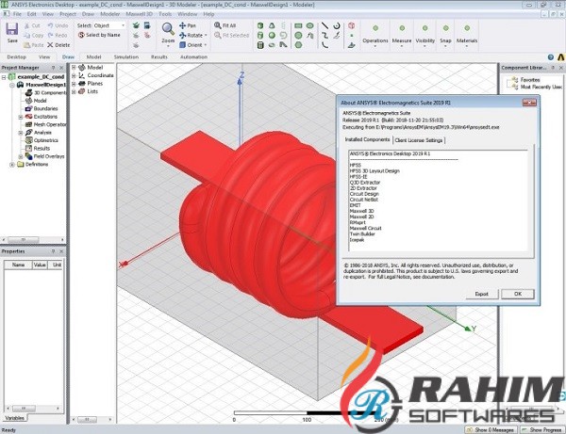Select Boundaries in the project tree
Image resolution: width=566 pixels, height=434 pixels.
point(45,108)
